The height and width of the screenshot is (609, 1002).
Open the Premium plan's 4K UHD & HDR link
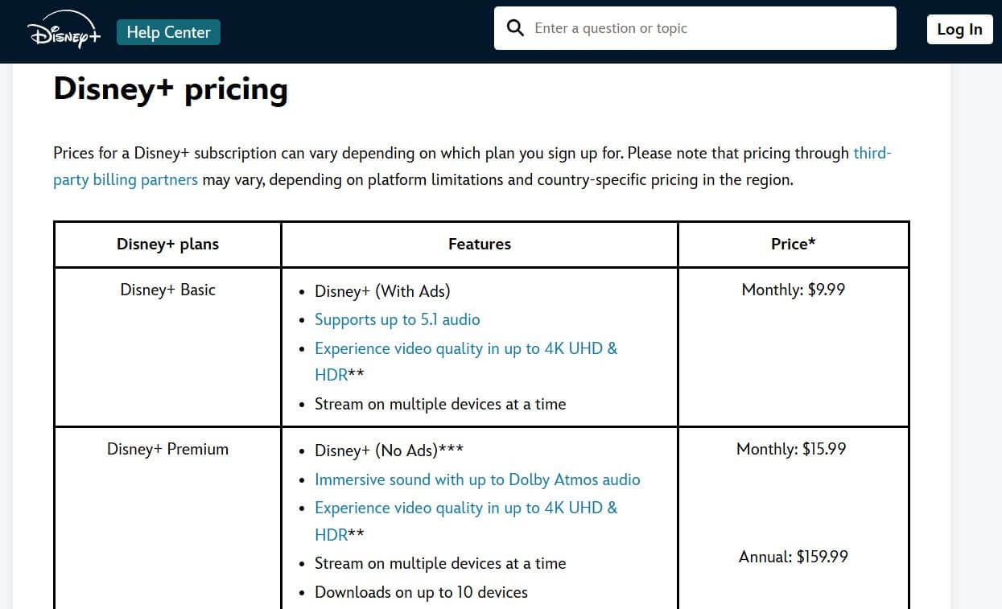tap(466, 508)
